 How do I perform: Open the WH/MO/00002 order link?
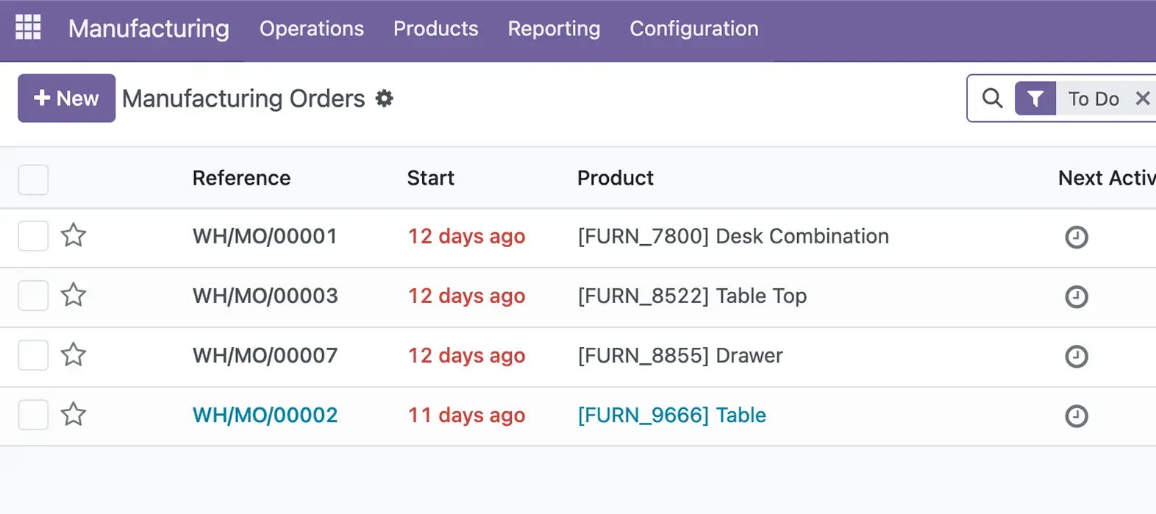tap(265, 415)
